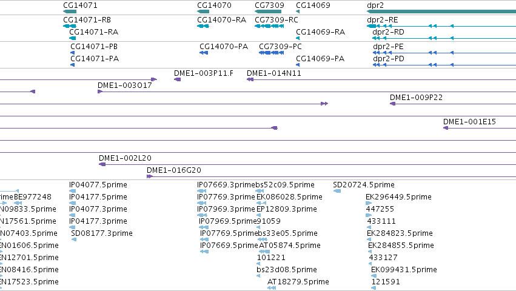The width and height of the screenshot is (516, 291).
Task: Select BAC label DME1-014N11
Action: coord(274,73)
